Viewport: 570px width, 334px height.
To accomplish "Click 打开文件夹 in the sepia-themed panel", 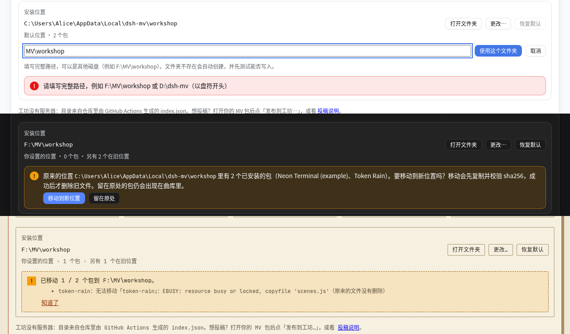I will pos(466,250).
